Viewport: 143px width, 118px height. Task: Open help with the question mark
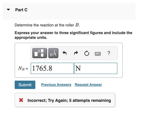coord(109,53)
